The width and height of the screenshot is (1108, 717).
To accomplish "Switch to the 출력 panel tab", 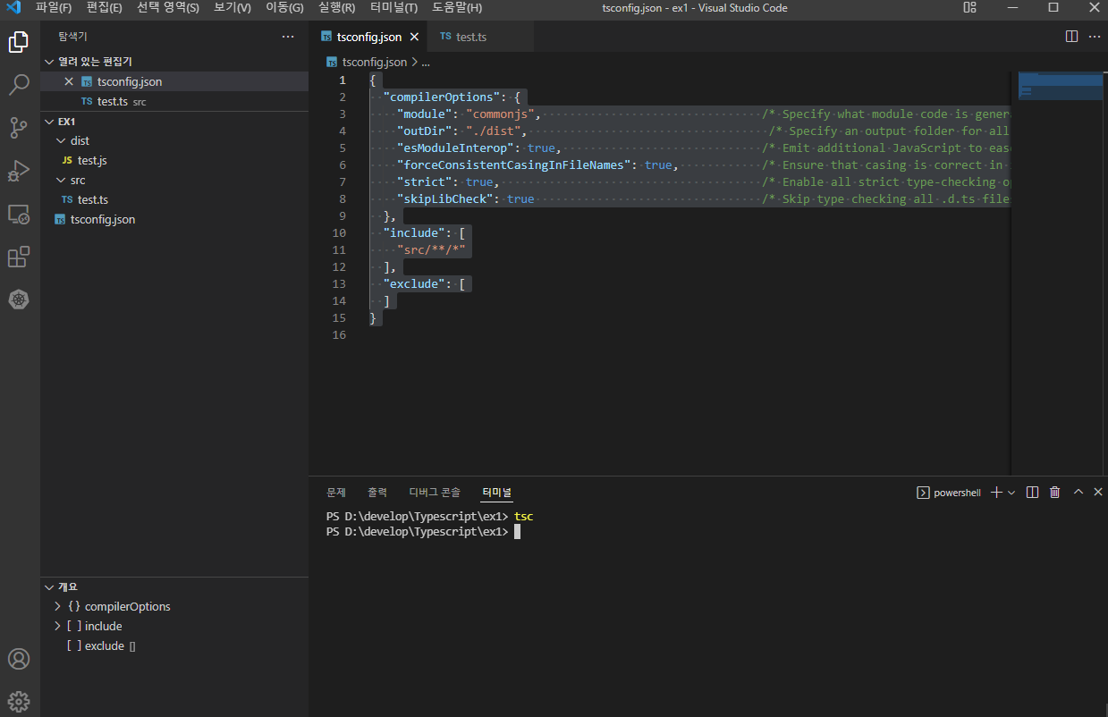I will point(377,493).
